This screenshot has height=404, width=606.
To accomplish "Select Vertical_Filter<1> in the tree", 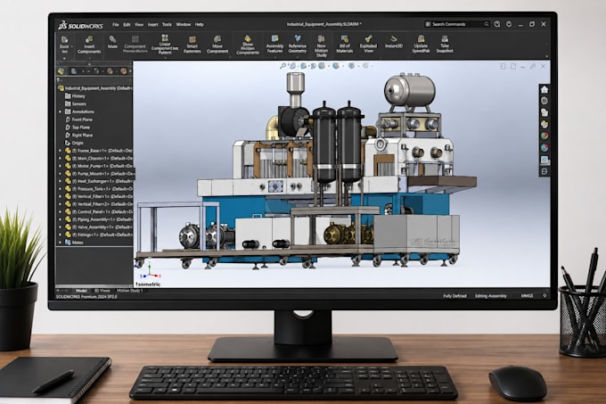I will [x=99, y=196].
